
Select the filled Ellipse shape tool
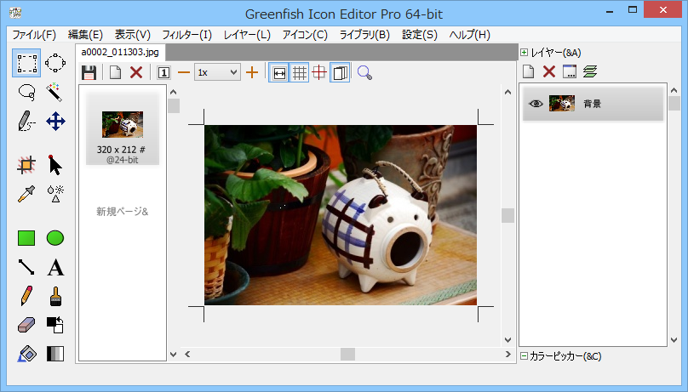point(55,238)
